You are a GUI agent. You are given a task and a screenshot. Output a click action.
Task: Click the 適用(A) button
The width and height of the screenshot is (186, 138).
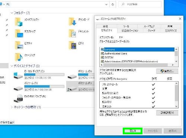(x=173, y=131)
